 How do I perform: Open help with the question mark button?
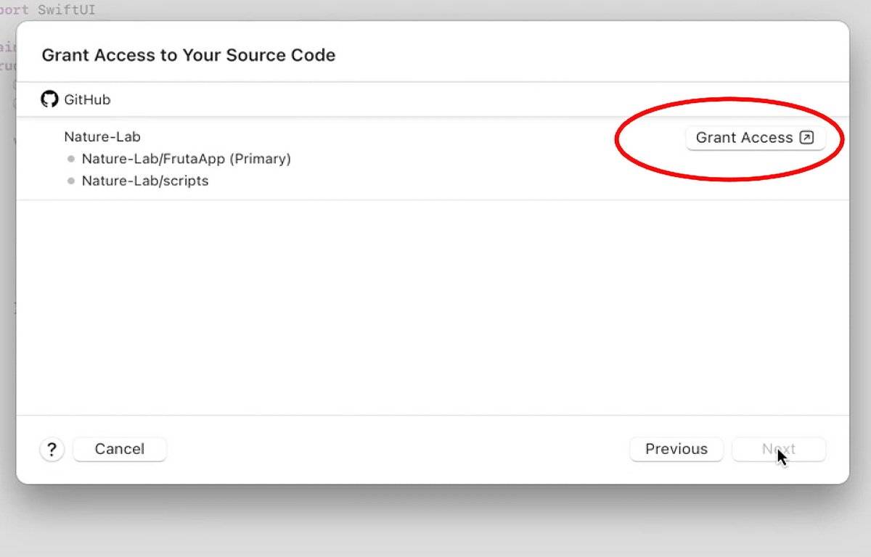point(52,450)
